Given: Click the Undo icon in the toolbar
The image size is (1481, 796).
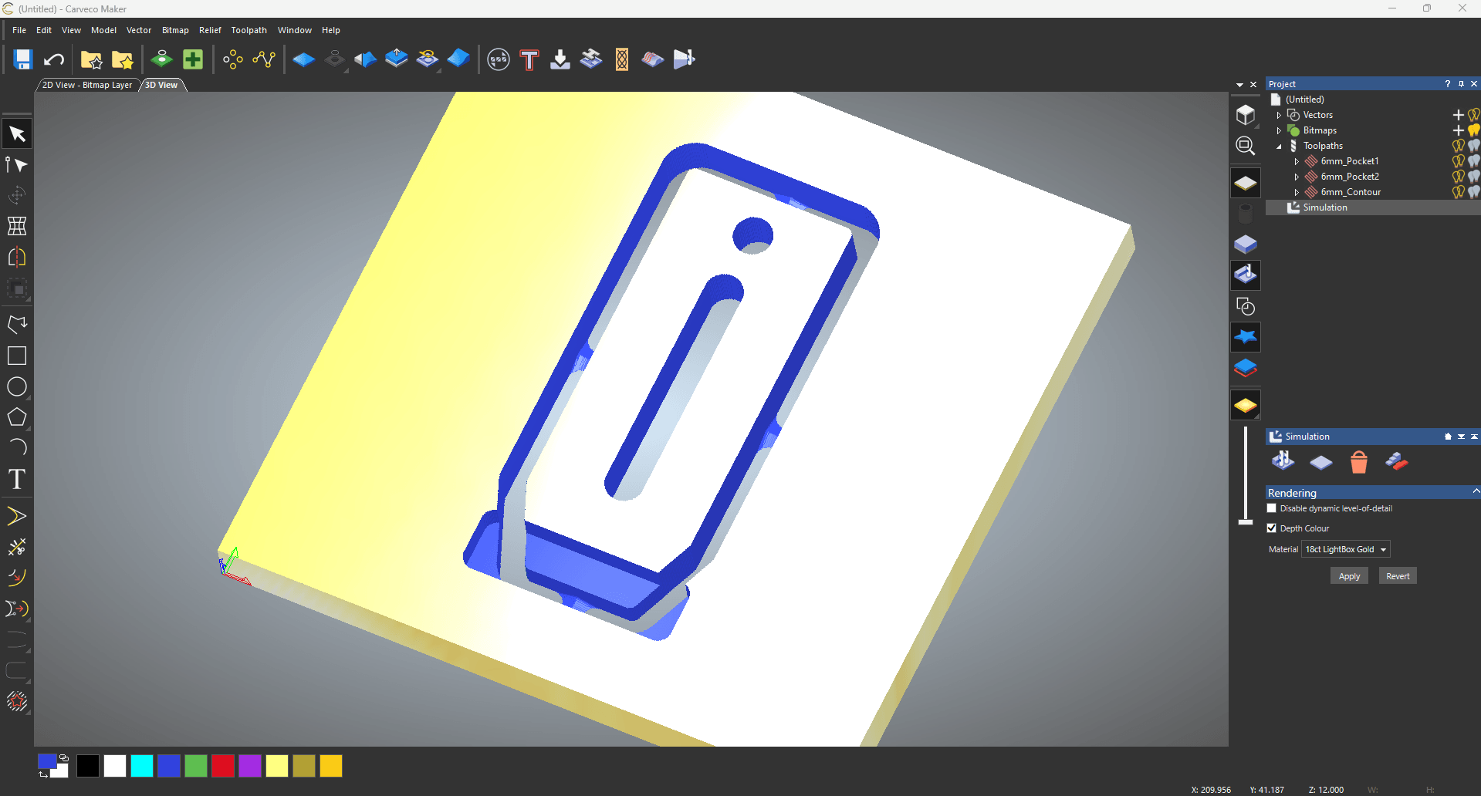Looking at the screenshot, I should pos(52,59).
